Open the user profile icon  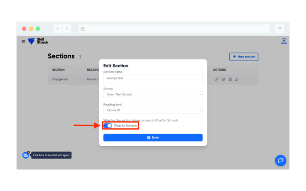click(284, 41)
